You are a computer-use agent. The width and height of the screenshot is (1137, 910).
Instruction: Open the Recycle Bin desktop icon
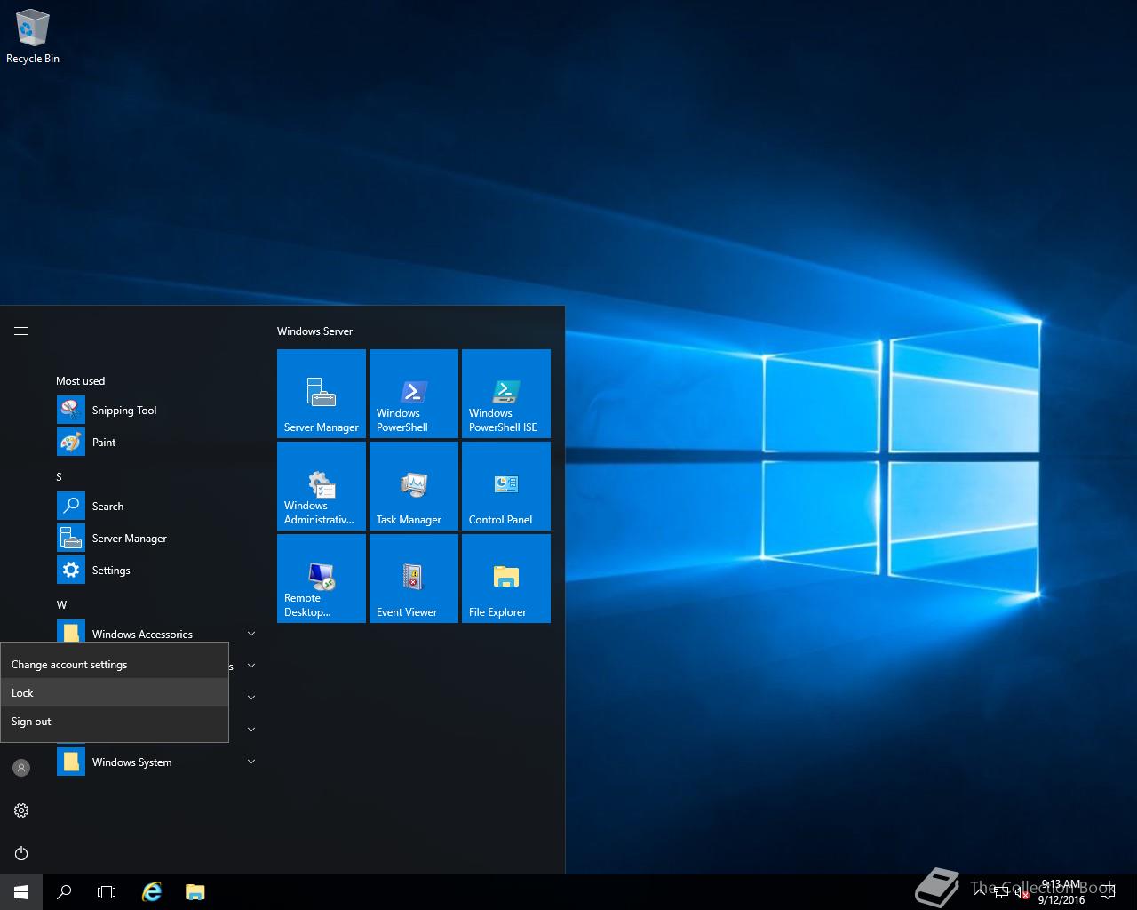[x=33, y=36]
